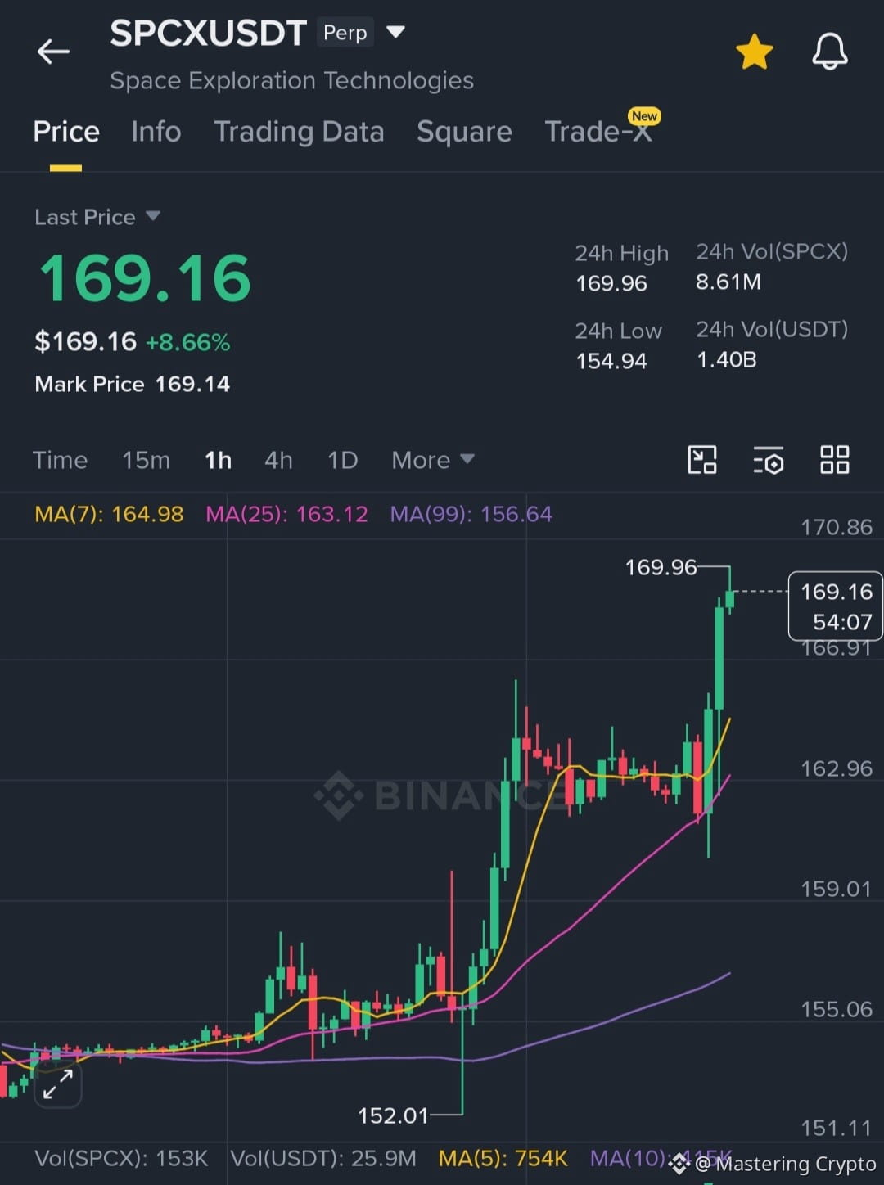Click the 152.01 low marker on chart
Screen dimensions: 884x1185
tap(393, 1115)
